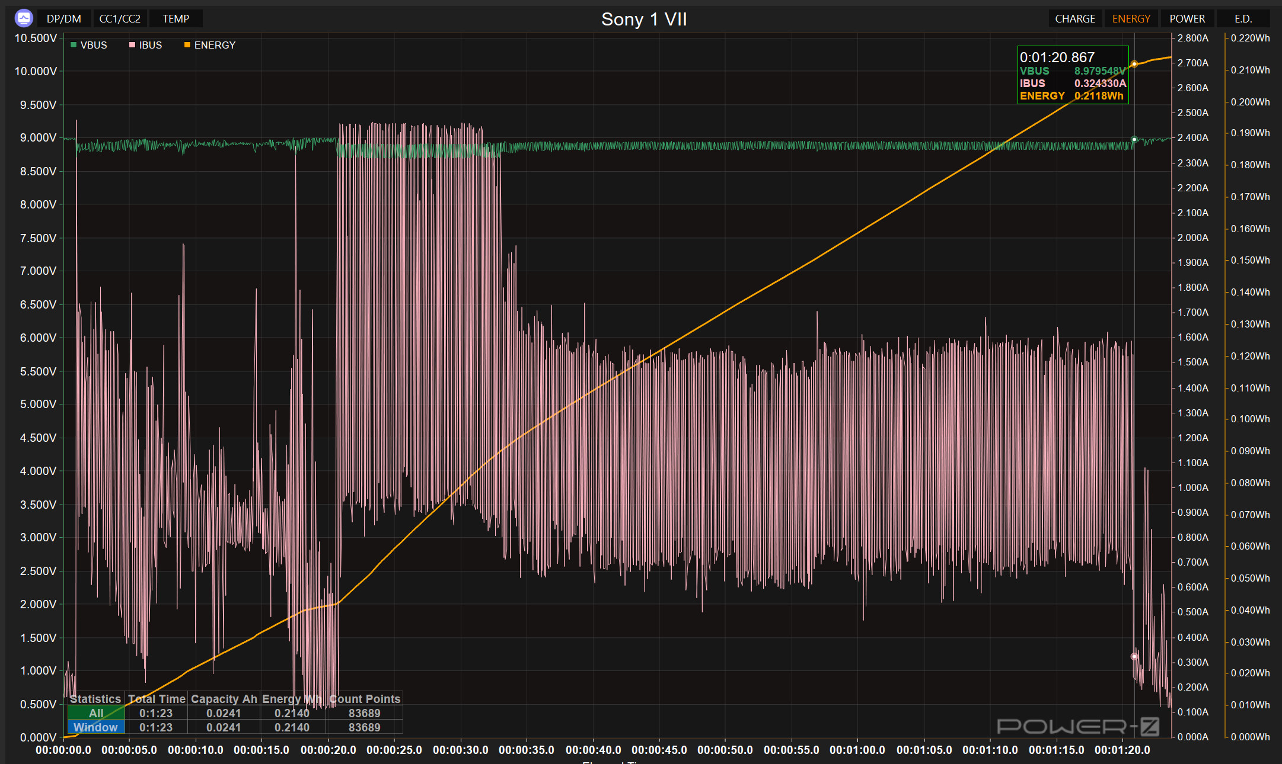The image size is (1282, 764).
Task: Select the POWER tab
Action: pos(1187,19)
